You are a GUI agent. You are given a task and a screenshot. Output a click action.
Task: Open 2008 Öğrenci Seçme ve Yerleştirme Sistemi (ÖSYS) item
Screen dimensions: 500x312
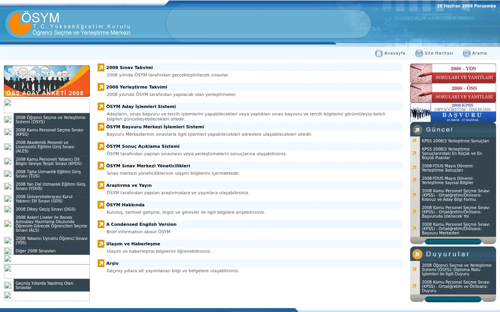point(52,119)
